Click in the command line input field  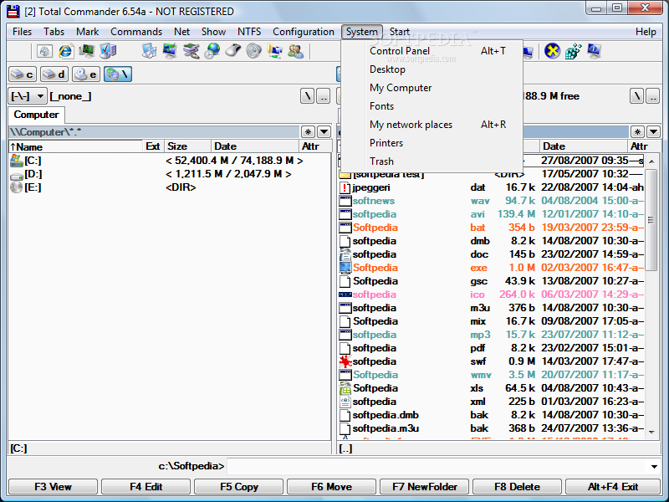pos(437,467)
